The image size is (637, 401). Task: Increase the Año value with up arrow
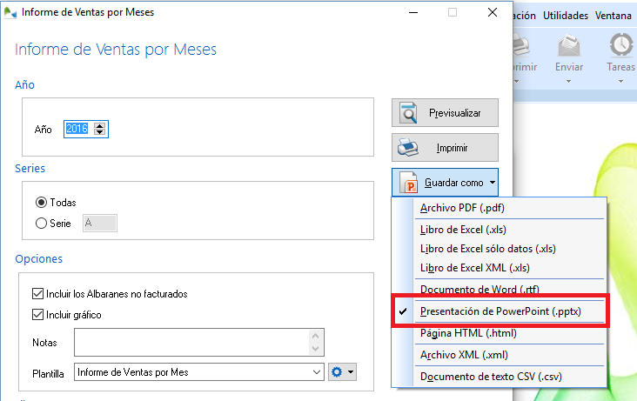pyautogui.click(x=99, y=125)
